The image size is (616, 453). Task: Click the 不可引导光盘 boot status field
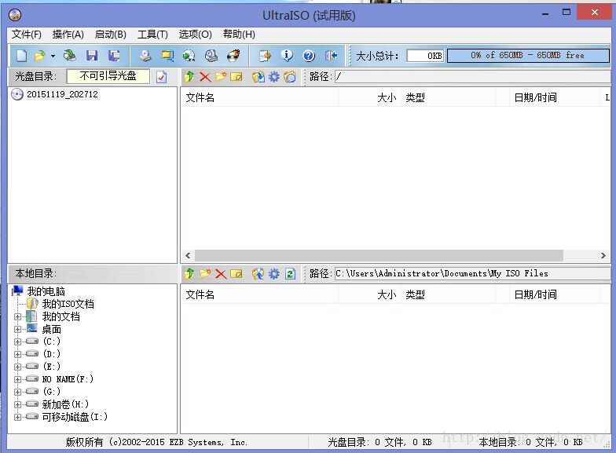pyautogui.click(x=108, y=76)
